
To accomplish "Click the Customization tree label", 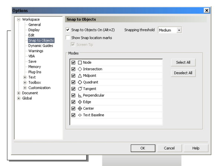I will 39,88.
